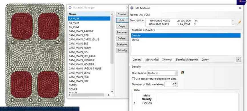Select CMOS in the material list

(89, 85)
